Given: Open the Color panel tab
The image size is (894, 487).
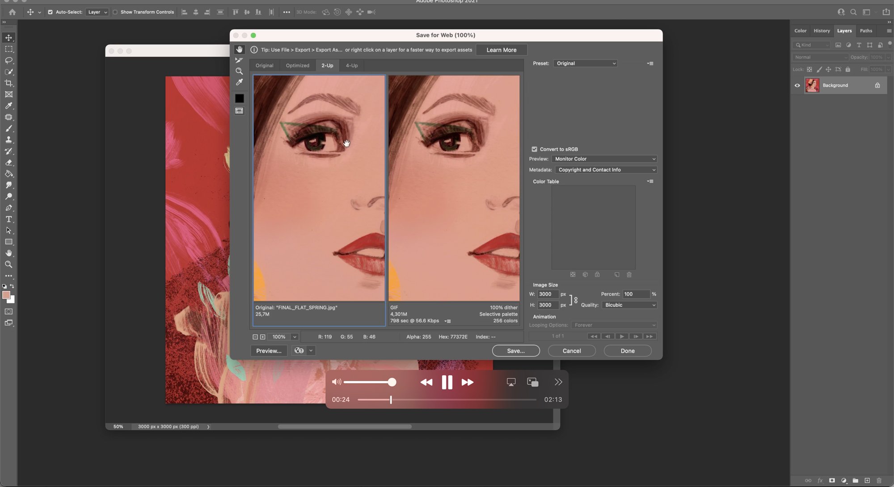Looking at the screenshot, I should [800, 31].
